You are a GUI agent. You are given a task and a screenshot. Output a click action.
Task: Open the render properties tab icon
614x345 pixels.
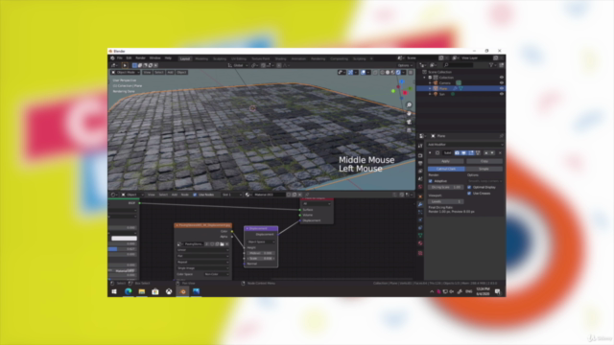point(420,155)
